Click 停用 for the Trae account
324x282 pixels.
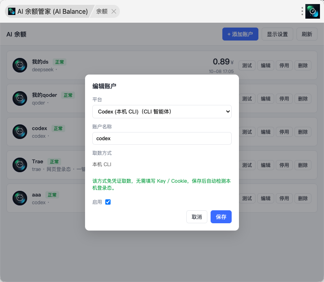click(284, 165)
